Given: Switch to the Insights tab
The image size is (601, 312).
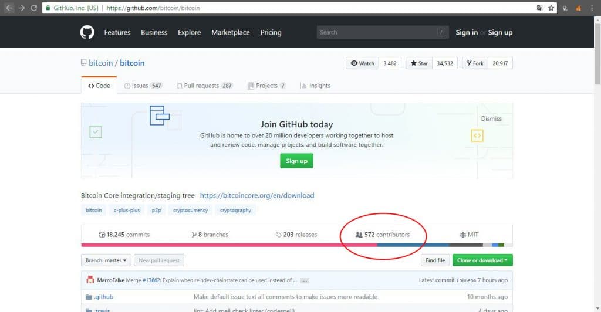Looking at the screenshot, I should [315, 86].
